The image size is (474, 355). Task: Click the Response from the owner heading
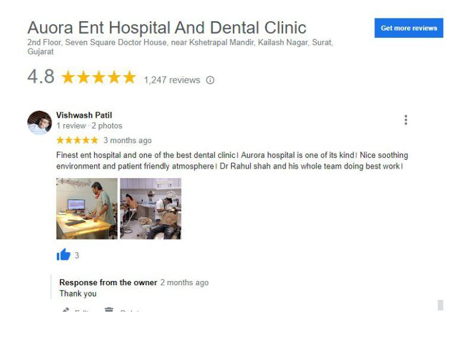[x=108, y=283]
